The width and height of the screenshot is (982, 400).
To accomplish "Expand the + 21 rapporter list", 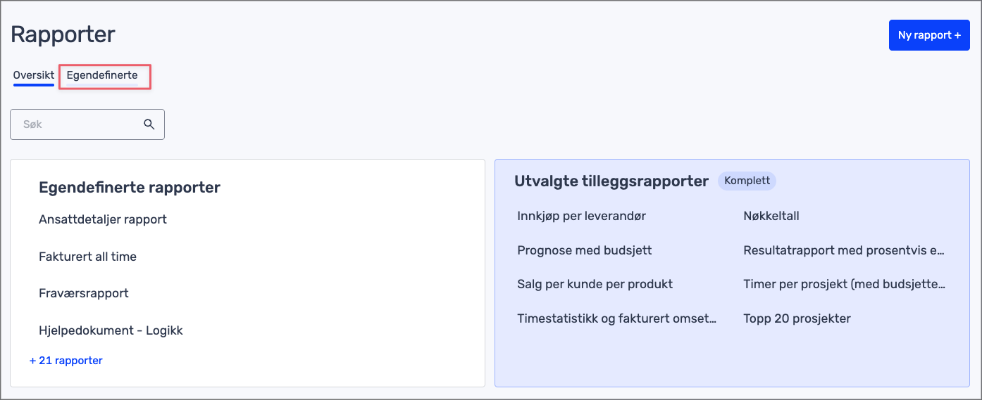I will coord(66,361).
